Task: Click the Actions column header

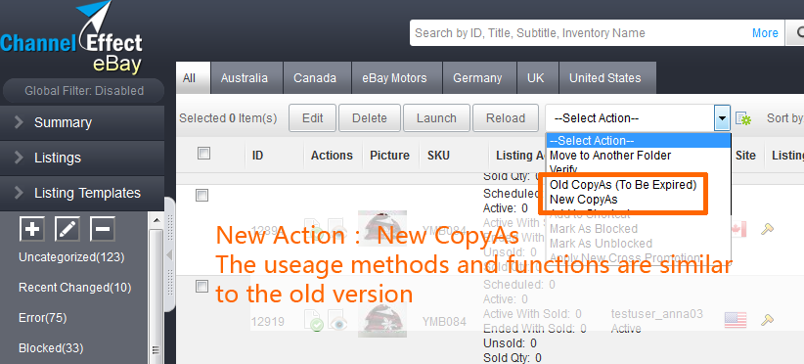Action: (332, 156)
